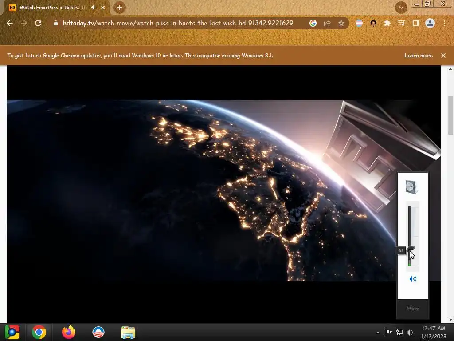
Task: Mute the tab's audio speaker indicator
Action: (93, 8)
